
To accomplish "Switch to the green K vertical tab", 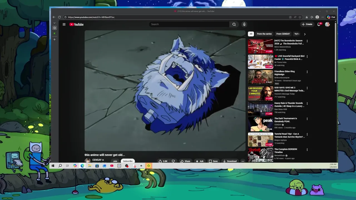I will pos(55,34).
